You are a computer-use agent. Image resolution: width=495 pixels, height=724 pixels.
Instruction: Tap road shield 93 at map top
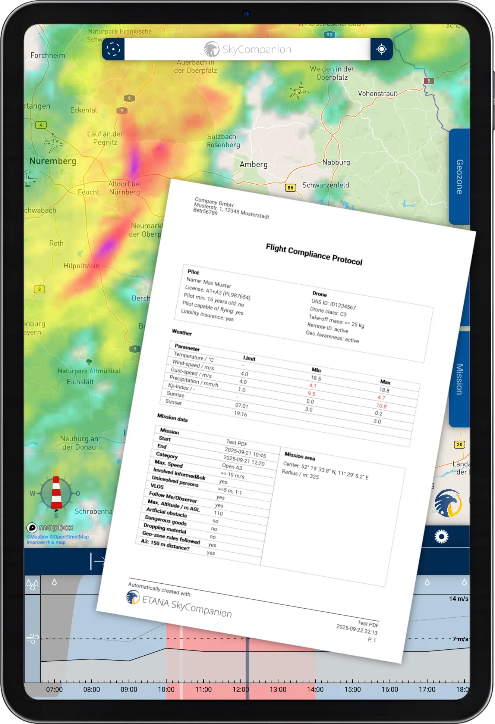[330, 35]
